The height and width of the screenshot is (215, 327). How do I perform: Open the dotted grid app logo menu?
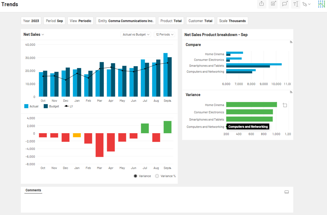pos(321,4)
